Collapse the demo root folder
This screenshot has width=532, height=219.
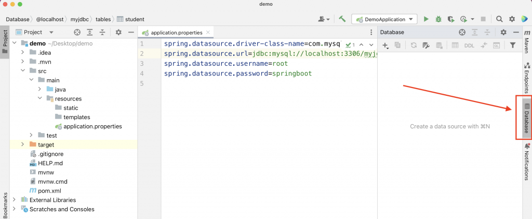(x=14, y=43)
